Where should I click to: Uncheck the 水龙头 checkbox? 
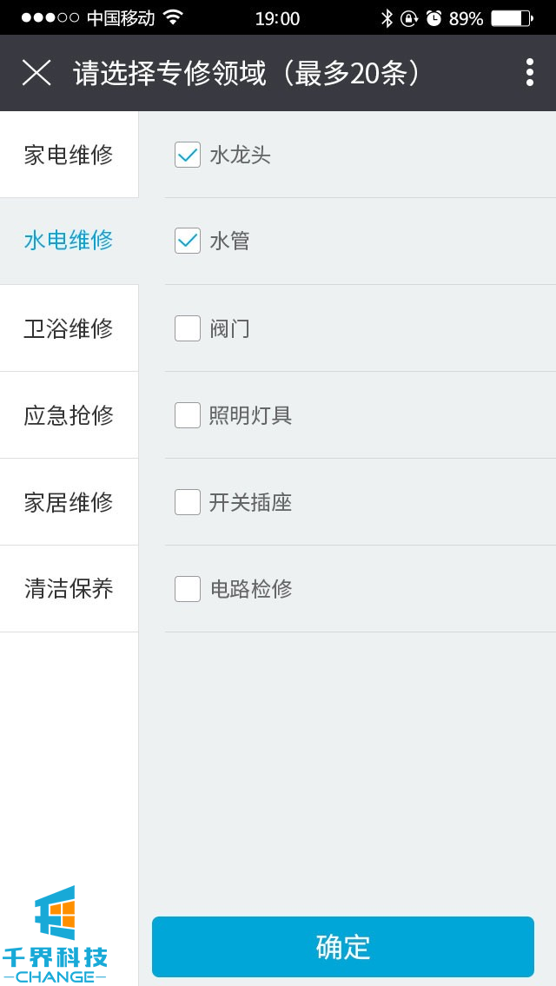(x=188, y=155)
